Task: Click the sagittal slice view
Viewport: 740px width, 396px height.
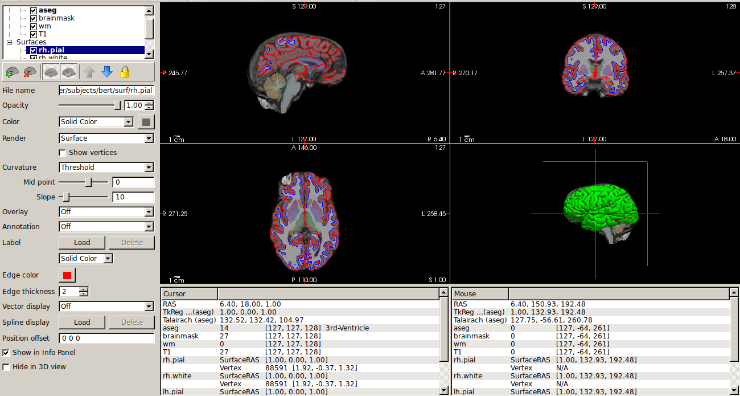Action: coord(305,73)
